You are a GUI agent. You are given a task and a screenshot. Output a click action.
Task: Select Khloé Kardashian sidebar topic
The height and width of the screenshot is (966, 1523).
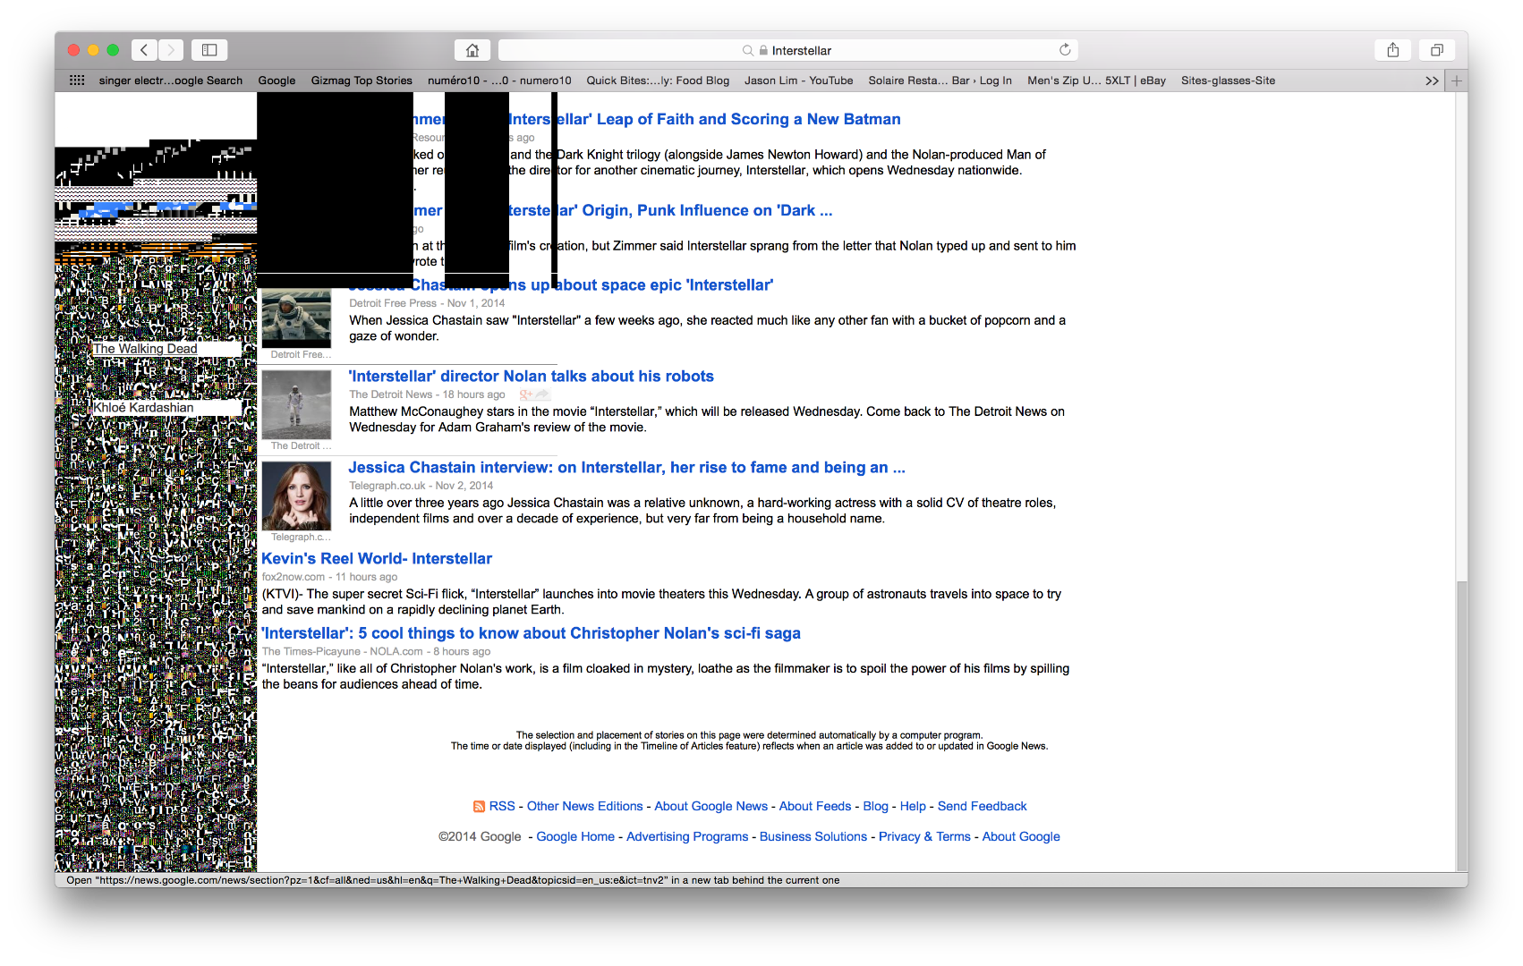143,408
